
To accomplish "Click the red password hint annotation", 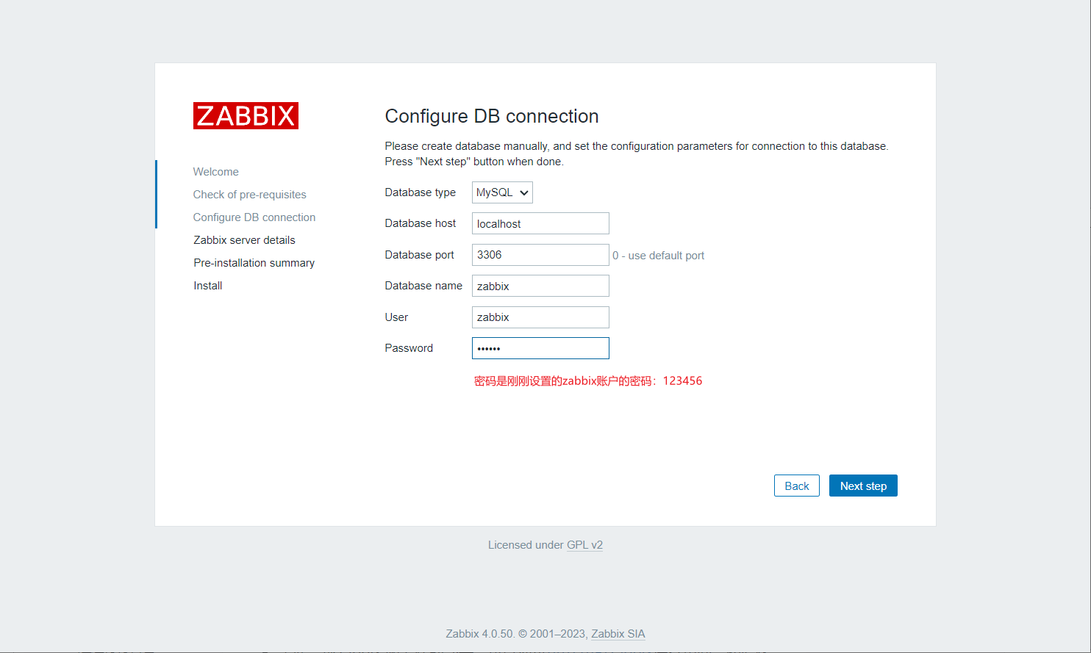I will click(587, 381).
